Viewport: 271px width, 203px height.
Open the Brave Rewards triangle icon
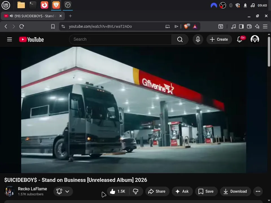(195, 27)
